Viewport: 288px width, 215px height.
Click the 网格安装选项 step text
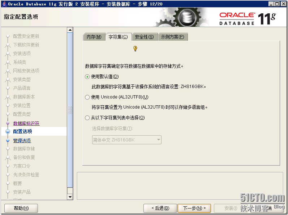pyautogui.click(x=26, y=71)
